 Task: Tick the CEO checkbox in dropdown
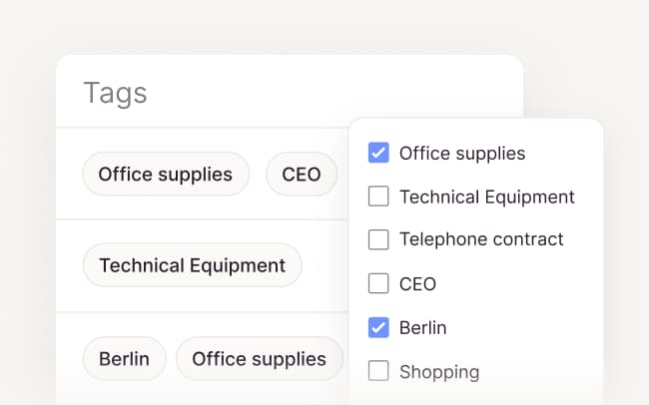378,283
